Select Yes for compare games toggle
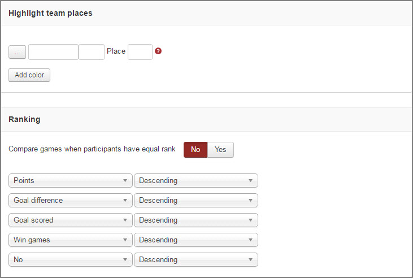This screenshot has width=413, height=278. click(220, 150)
